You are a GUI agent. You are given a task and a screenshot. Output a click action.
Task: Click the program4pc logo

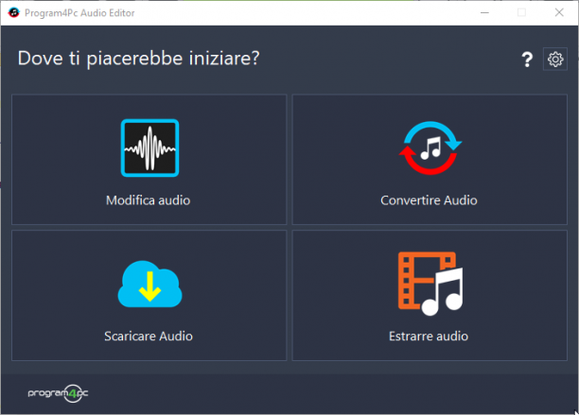point(59,393)
